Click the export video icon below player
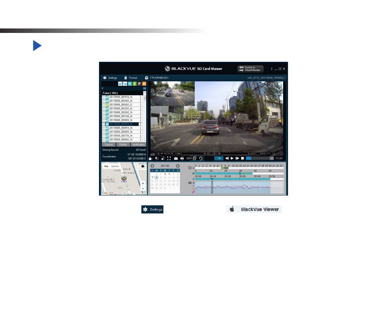Viewport: 387px width, 309px height. [x=151, y=159]
